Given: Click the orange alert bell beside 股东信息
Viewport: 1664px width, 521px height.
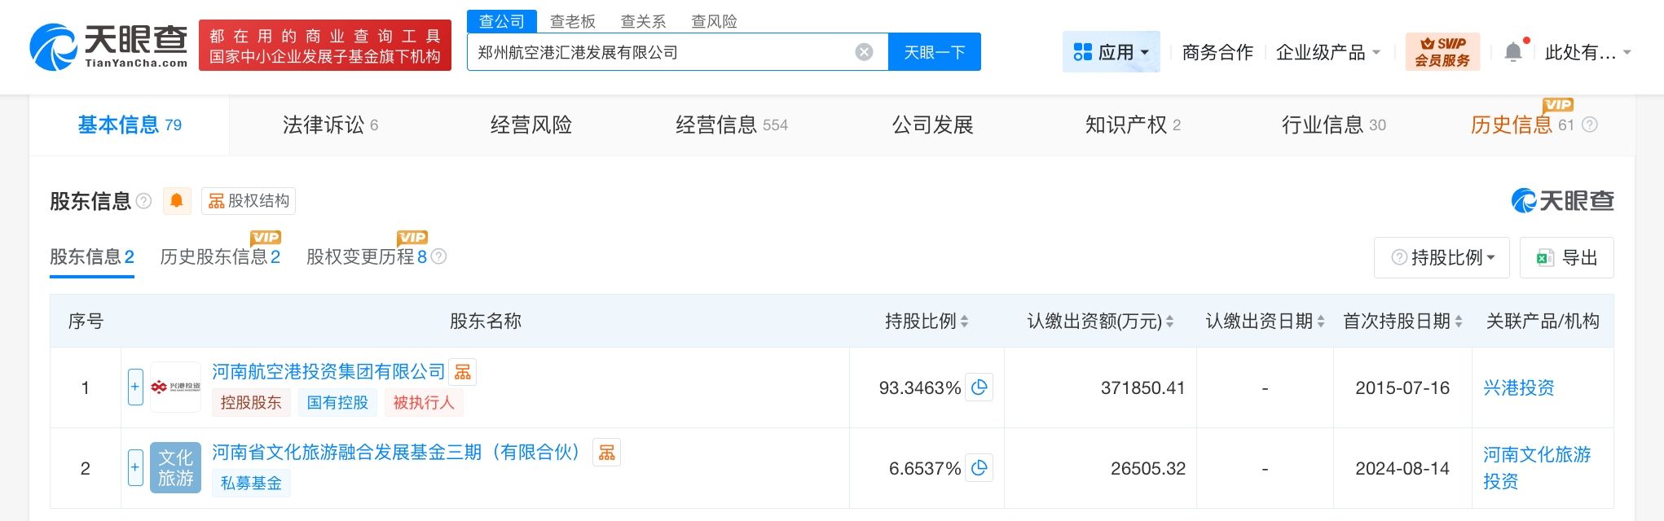Looking at the screenshot, I should (x=177, y=201).
